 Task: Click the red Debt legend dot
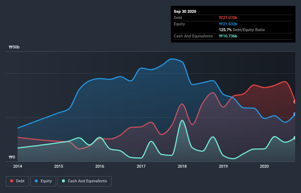pyautogui.click(x=12, y=181)
